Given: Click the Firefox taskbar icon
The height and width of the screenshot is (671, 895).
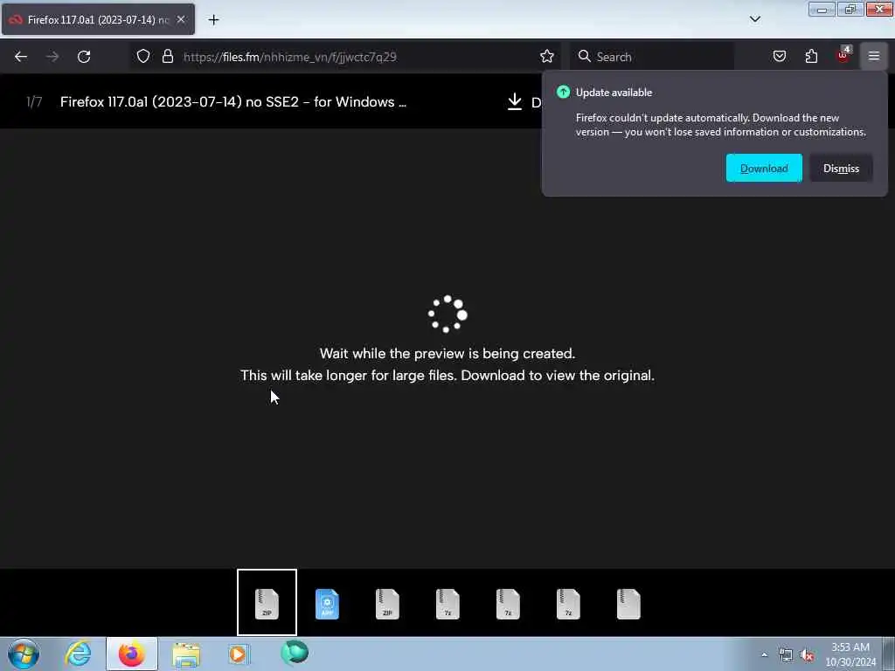Looking at the screenshot, I should (x=132, y=654).
